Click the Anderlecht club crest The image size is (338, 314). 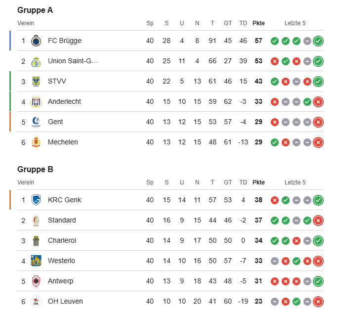pos(36,102)
